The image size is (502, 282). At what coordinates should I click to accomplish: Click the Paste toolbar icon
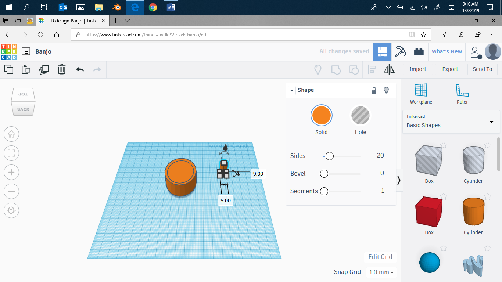click(x=26, y=69)
